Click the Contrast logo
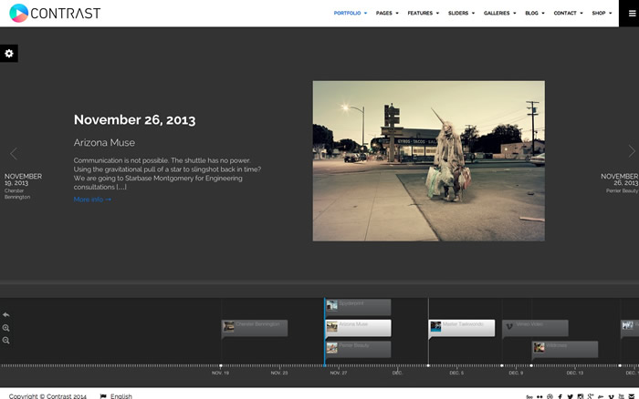The height and width of the screenshot is (399, 639). pyautogui.click(x=55, y=13)
